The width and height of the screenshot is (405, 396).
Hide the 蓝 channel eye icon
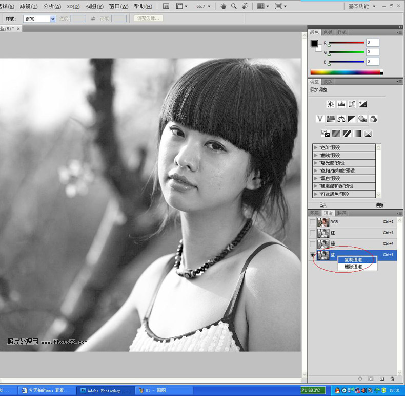[313, 255]
